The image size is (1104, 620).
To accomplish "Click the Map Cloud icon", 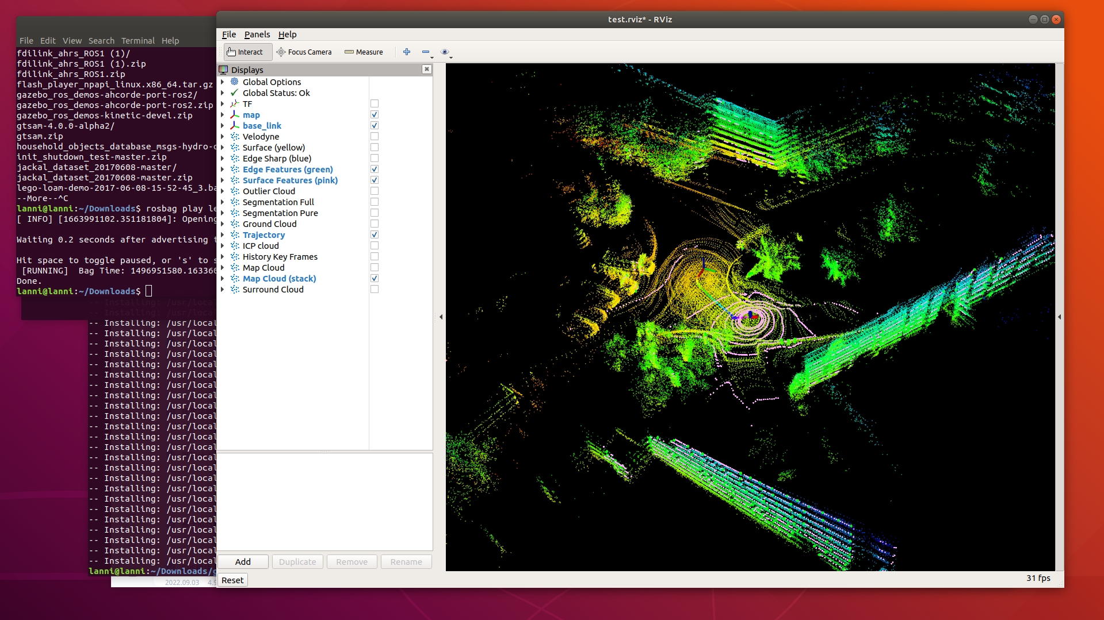I will [235, 267].
